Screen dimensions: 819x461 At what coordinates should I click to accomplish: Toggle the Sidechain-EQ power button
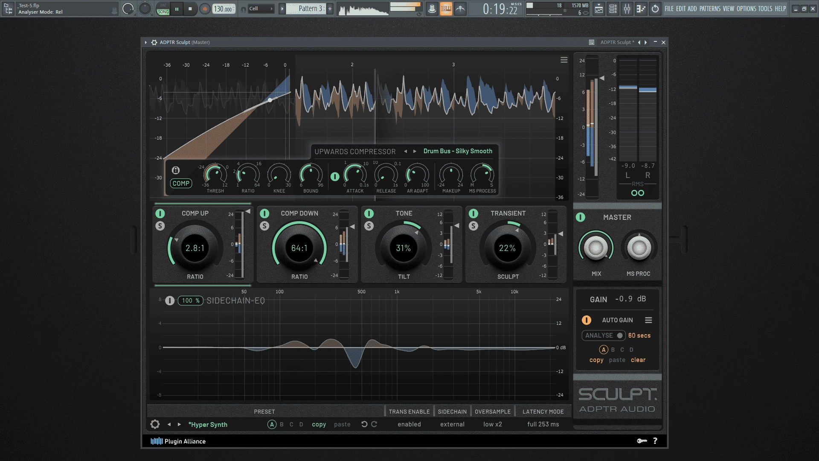(x=170, y=301)
